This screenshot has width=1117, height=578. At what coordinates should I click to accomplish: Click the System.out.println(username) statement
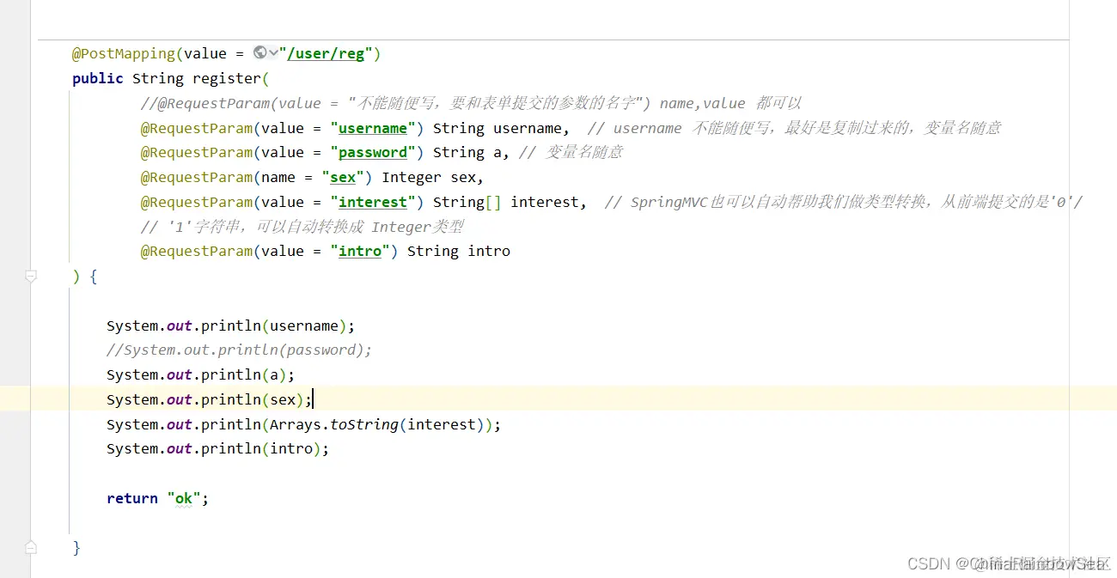point(230,326)
